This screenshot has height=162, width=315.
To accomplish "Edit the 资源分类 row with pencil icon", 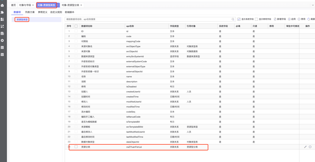I will pyautogui.click(x=305, y=147).
